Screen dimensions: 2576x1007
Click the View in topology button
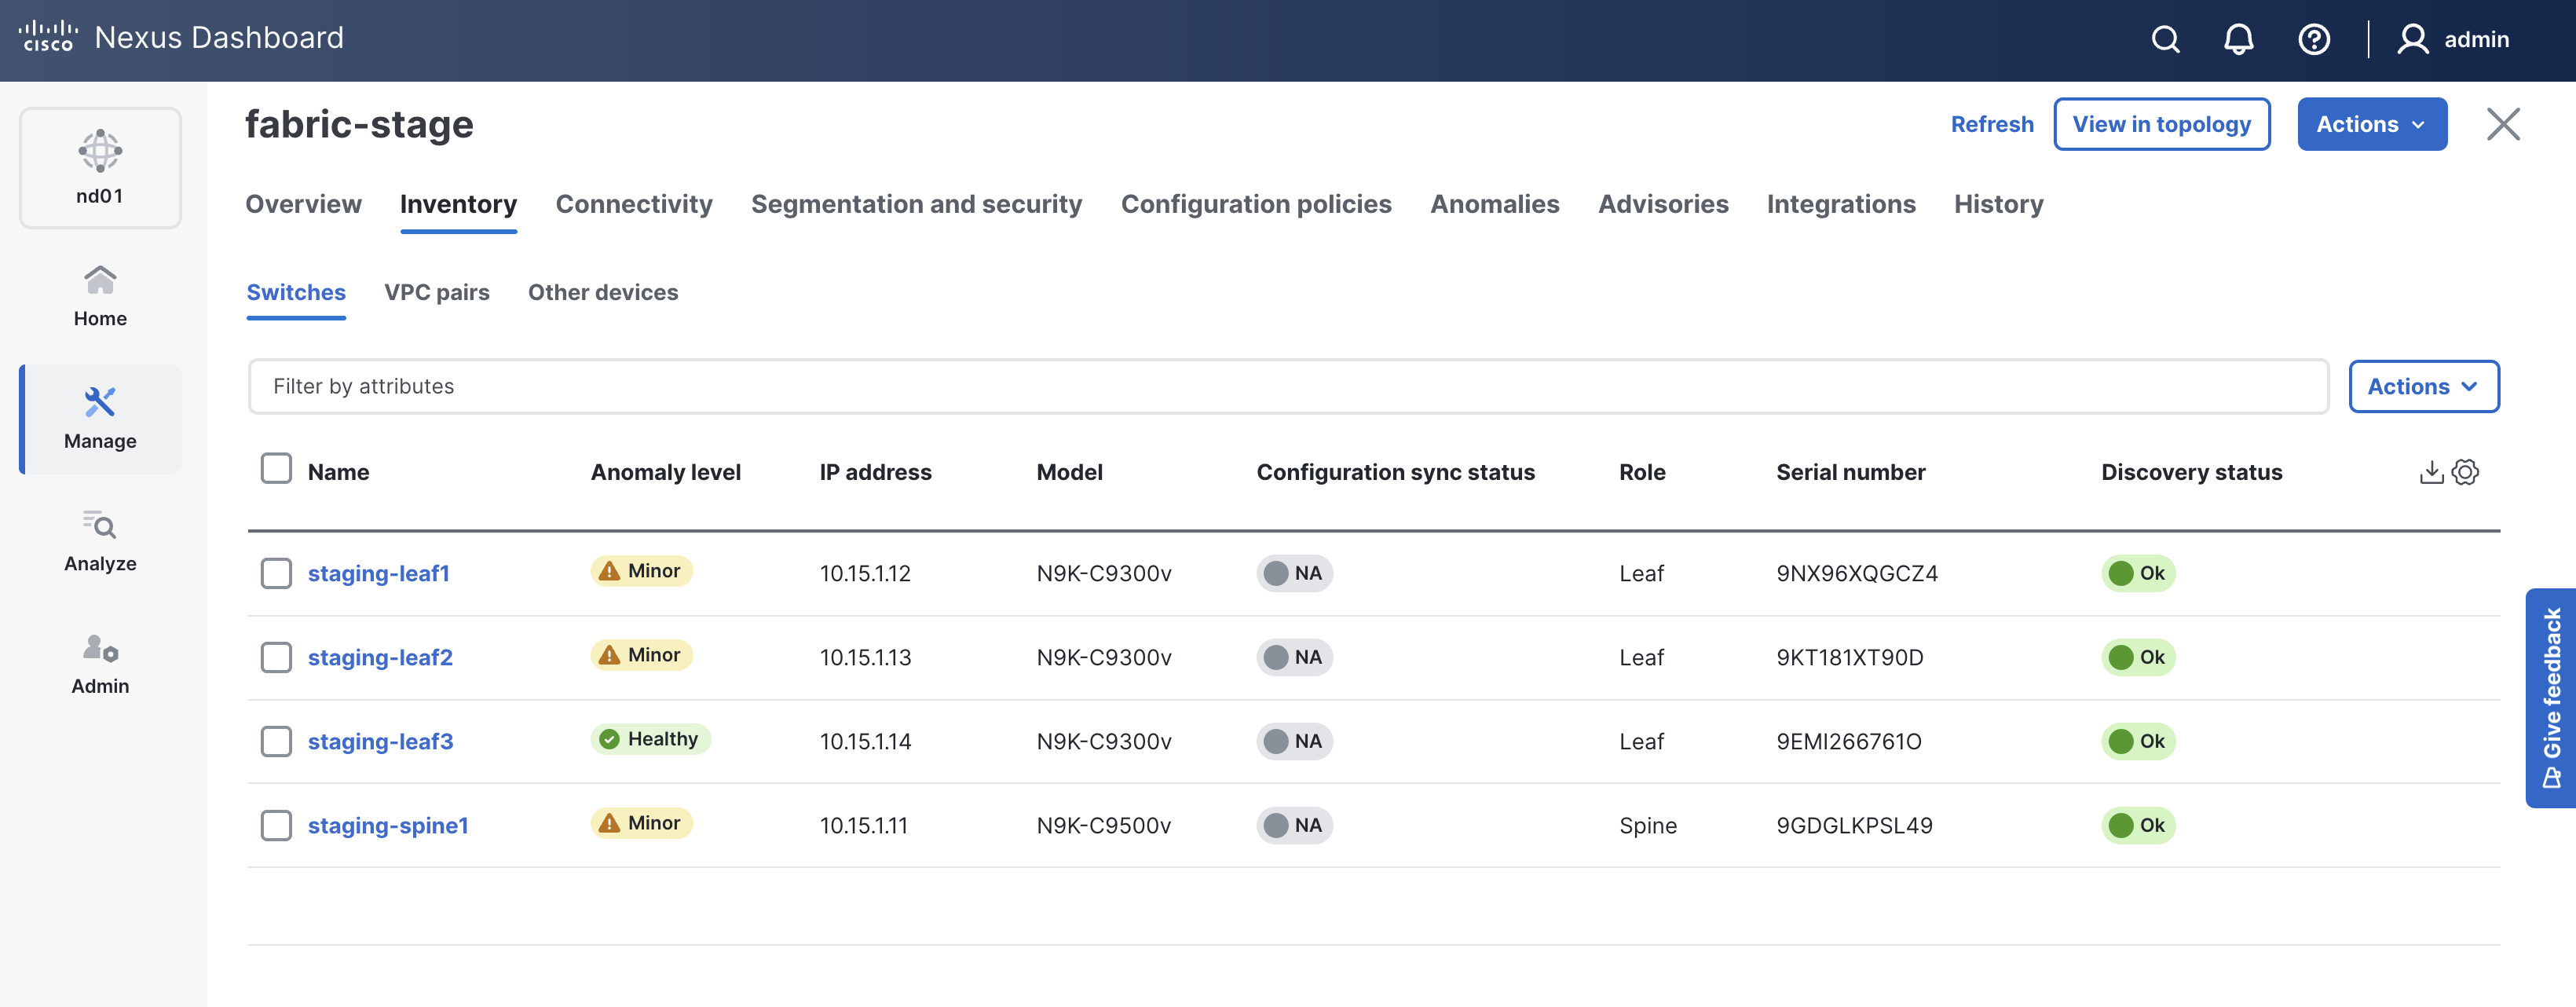click(x=2161, y=124)
